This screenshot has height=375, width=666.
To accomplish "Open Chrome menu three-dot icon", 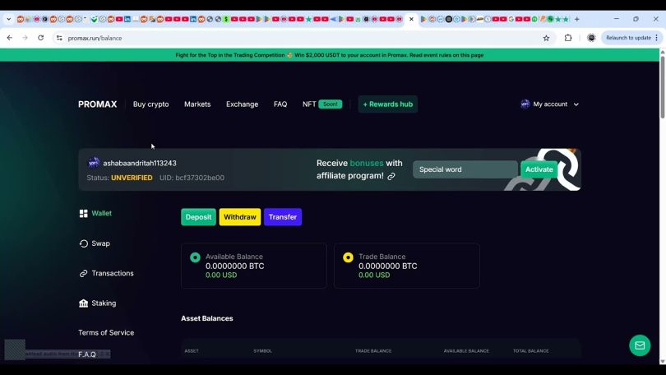I will point(657,38).
